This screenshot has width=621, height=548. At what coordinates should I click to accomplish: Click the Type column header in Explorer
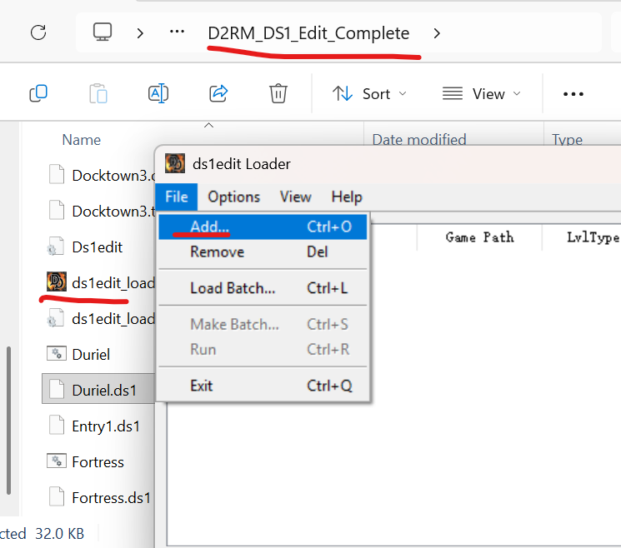pos(567,140)
